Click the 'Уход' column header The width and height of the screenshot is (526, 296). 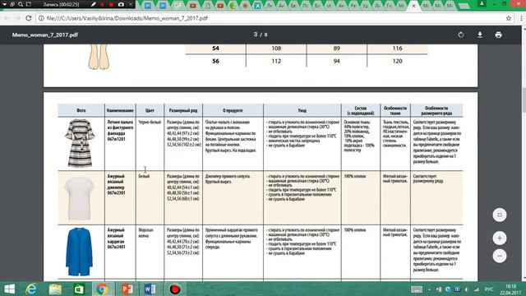(x=302, y=110)
